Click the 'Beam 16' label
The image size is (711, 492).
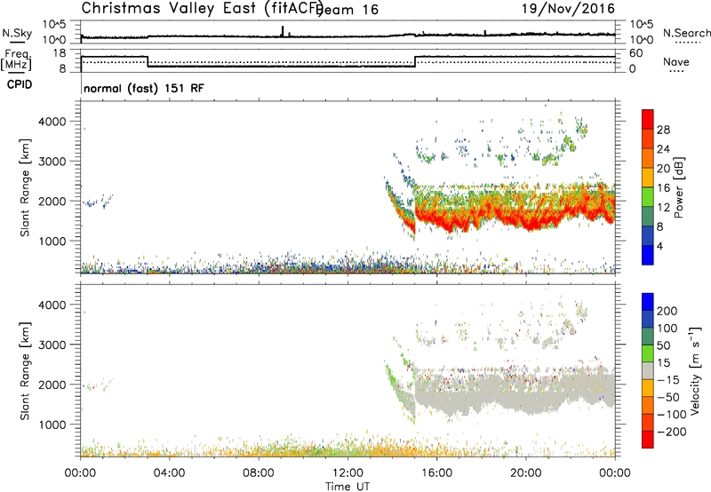pos(348,10)
